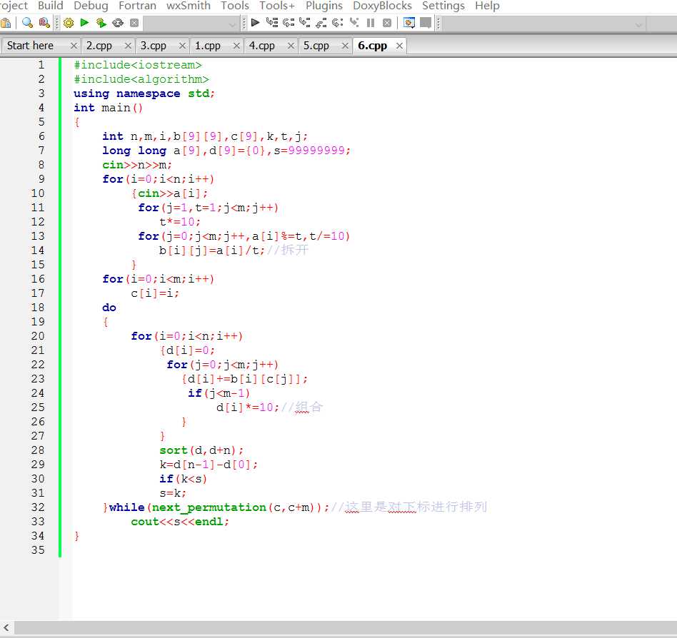The height and width of the screenshot is (638, 677).
Task: Click 'cin>>n>>m;' on line 8
Action: (137, 165)
